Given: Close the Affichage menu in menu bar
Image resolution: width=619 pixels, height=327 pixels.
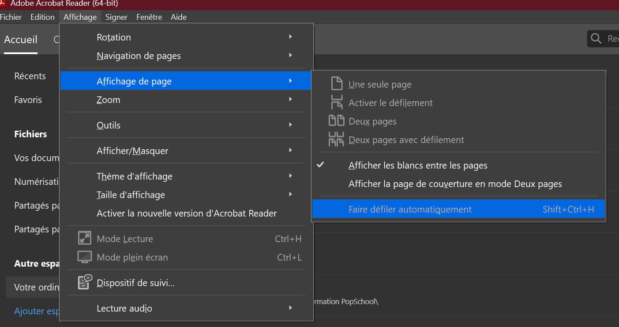Looking at the screenshot, I should pos(80,17).
